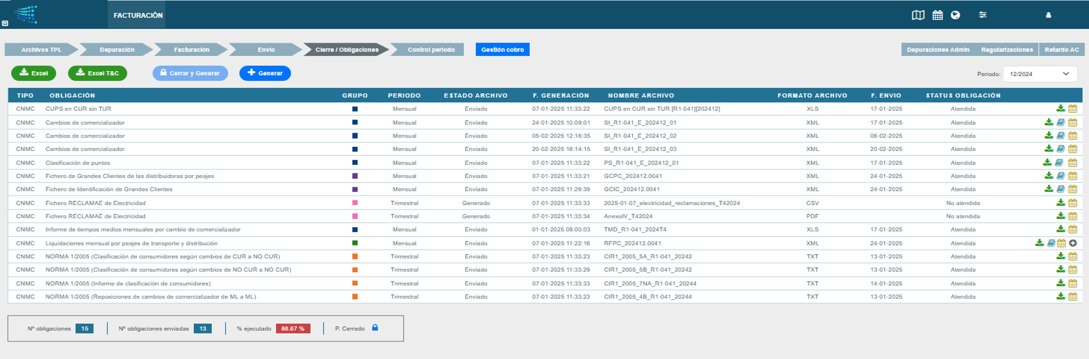Click the P. Cerrado lock icon
This screenshot has width=1089, height=359.
pos(375,328)
